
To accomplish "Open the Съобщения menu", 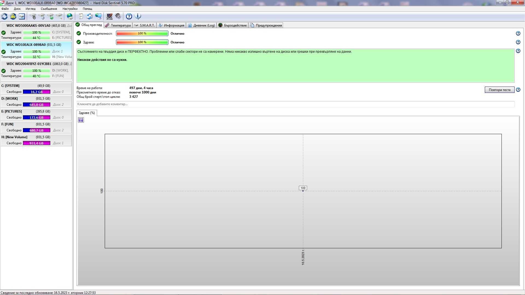I will click(x=49, y=9).
